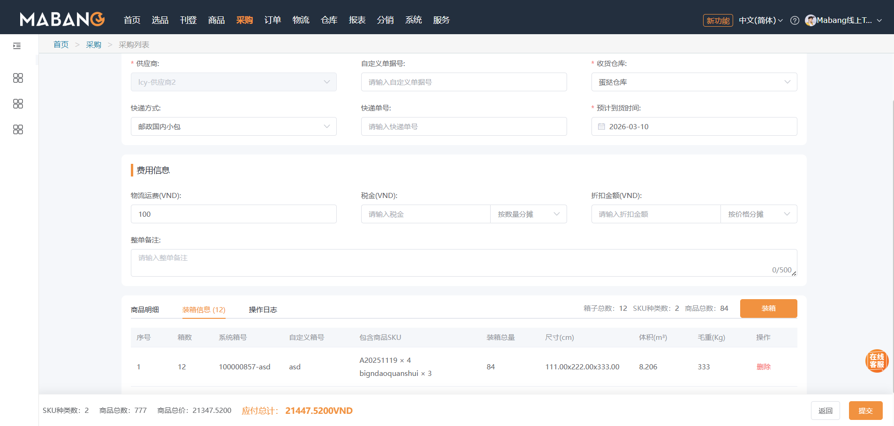894x426 pixels.
Task: Open the 订单 menu in top navigation
Action: tap(273, 20)
